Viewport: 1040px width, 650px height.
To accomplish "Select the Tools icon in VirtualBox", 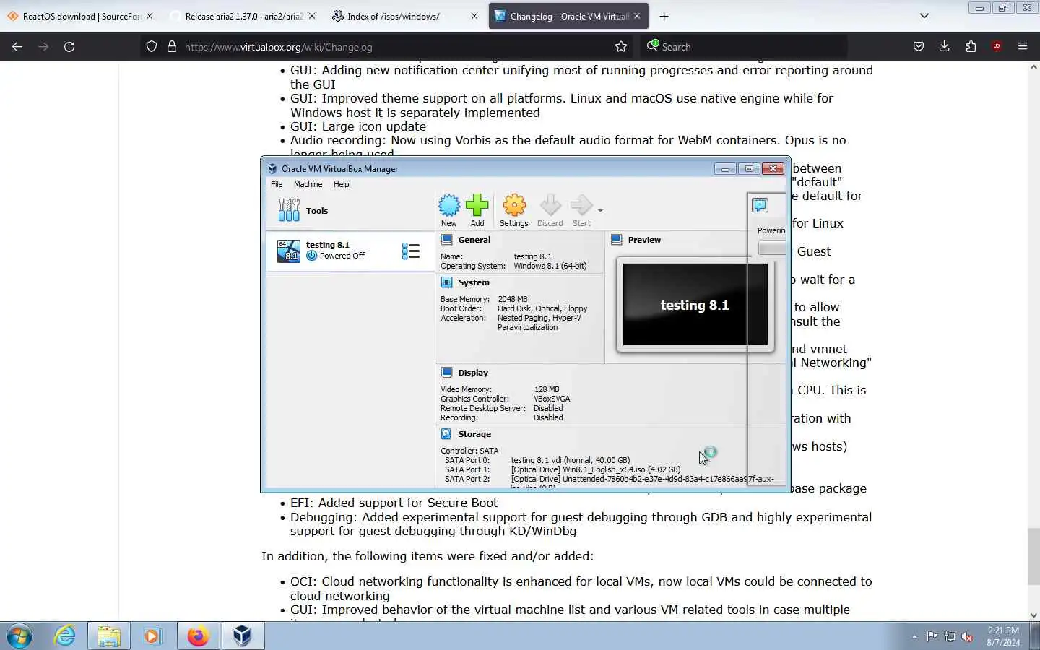I will (x=289, y=210).
